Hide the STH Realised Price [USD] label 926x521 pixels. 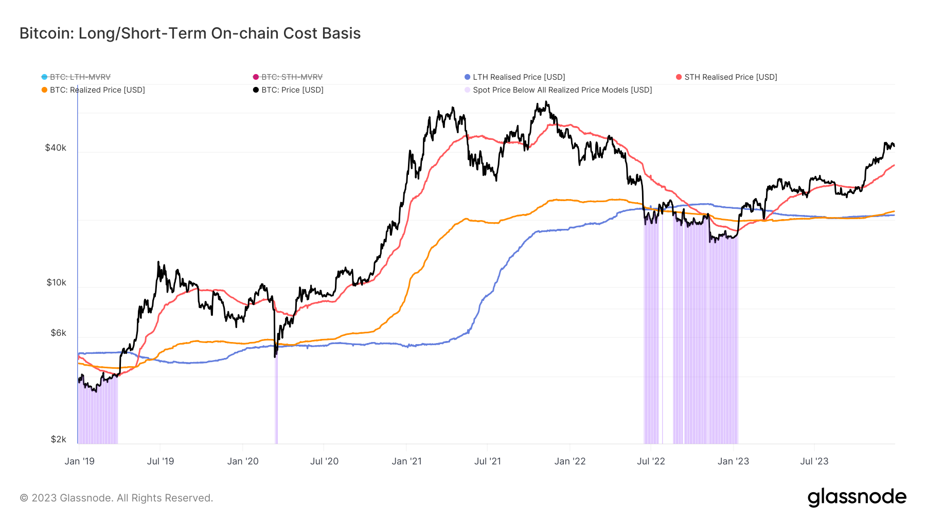tap(731, 77)
